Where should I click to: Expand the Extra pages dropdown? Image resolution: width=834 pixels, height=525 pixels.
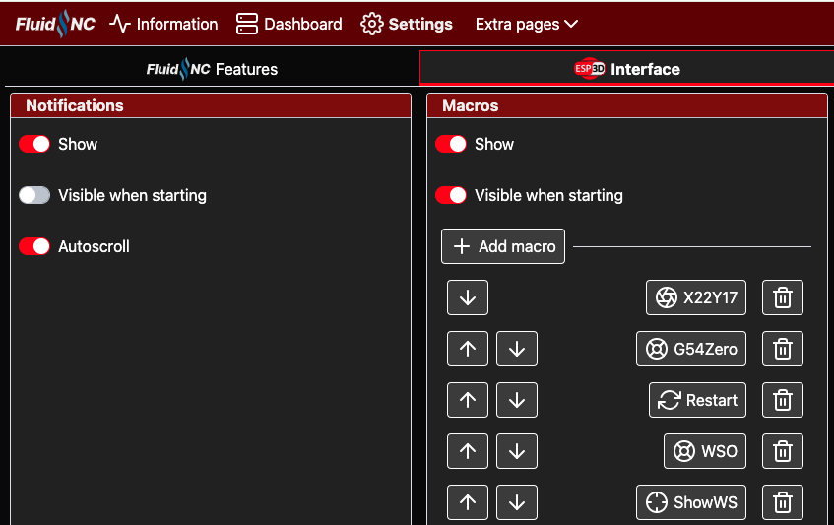tap(526, 24)
